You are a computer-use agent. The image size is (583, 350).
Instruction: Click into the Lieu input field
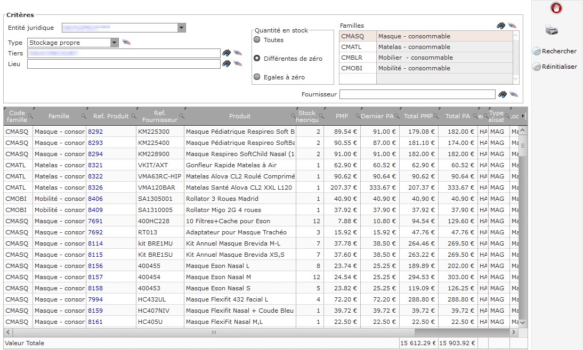[124, 64]
